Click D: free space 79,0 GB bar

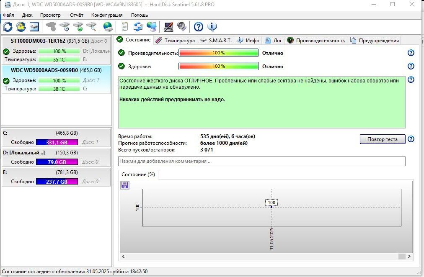[x=57, y=162]
